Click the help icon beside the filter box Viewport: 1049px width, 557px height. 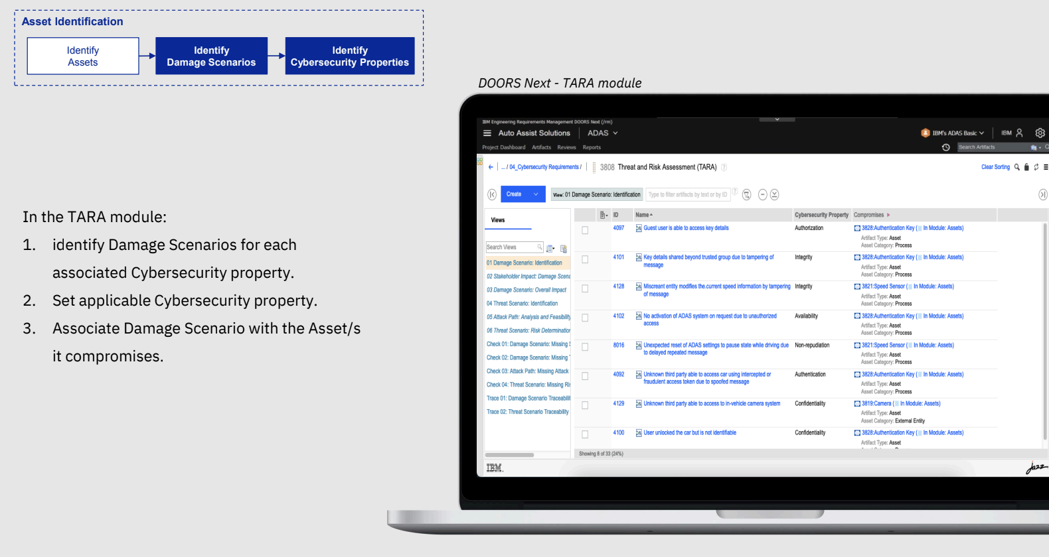coord(735,192)
